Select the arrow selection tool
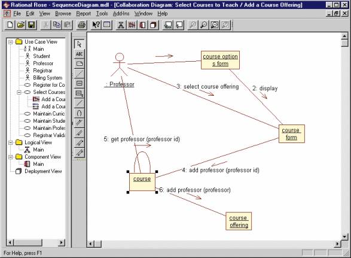Image resolution: width=351 pixels, height=258 pixels. click(x=80, y=44)
